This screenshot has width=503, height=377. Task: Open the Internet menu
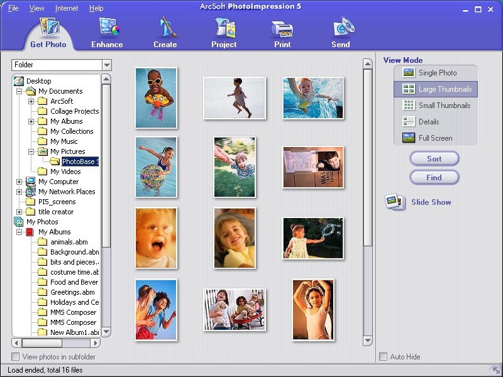tap(67, 8)
